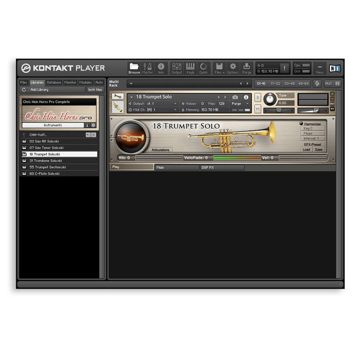353x353 pixels.
Task: Show rack page 17-32
Action: point(275,84)
